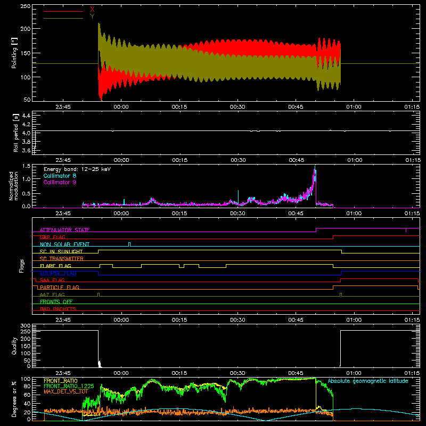The width and height of the screenshot is (426, 426).
Task: Select the magenta Collimator 9 legend entry
Action: point(60,182)
